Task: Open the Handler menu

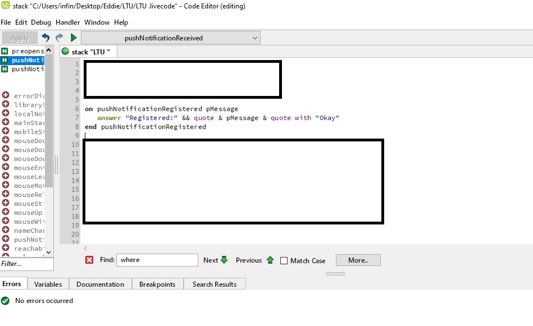Action: coord(67,22)
